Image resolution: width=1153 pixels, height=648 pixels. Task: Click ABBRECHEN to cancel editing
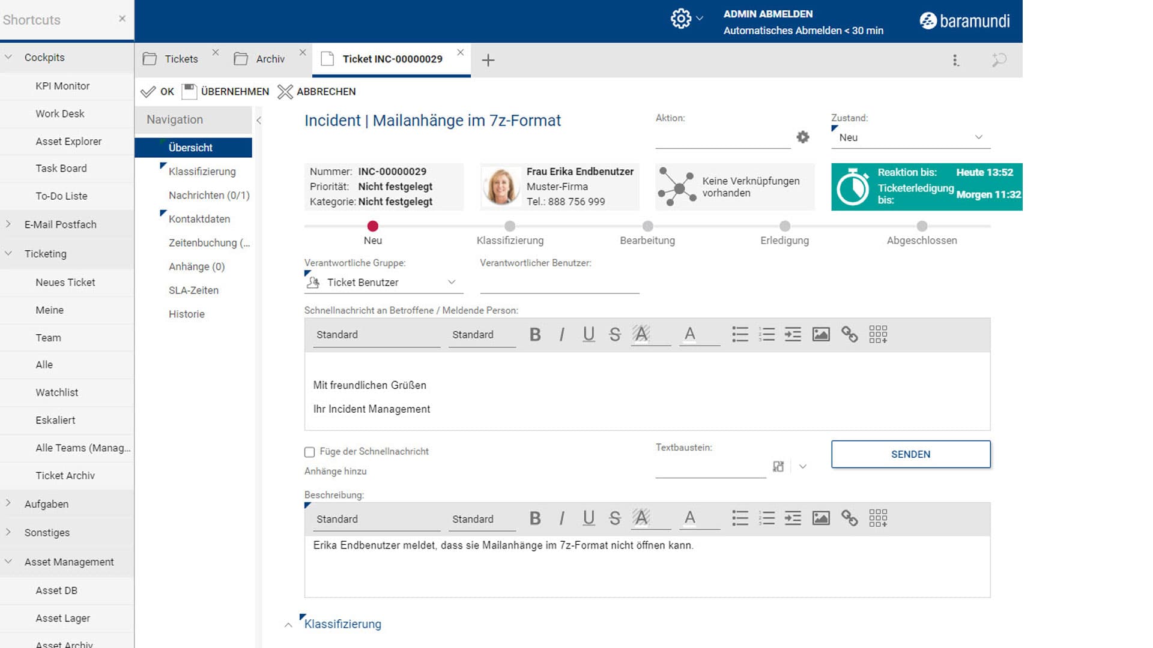point(317,91)
